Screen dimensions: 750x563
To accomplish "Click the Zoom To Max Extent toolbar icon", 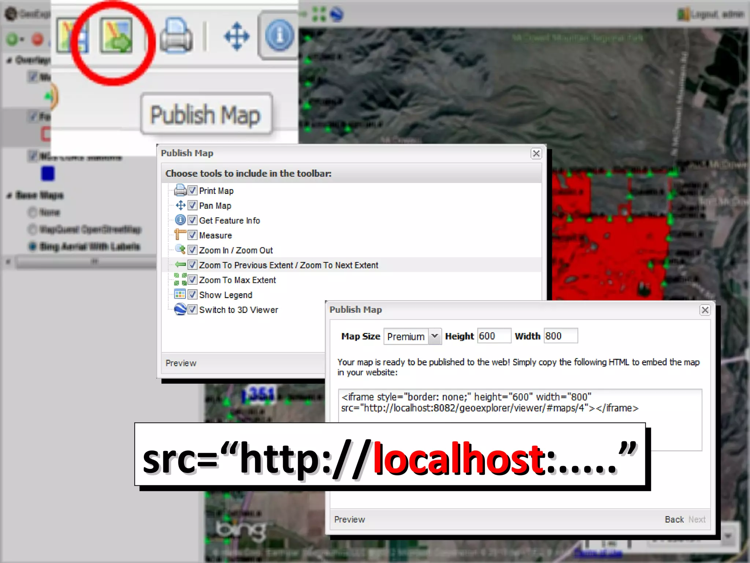I will point(319,14).
